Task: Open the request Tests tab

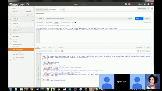Action: pos(74,22)
